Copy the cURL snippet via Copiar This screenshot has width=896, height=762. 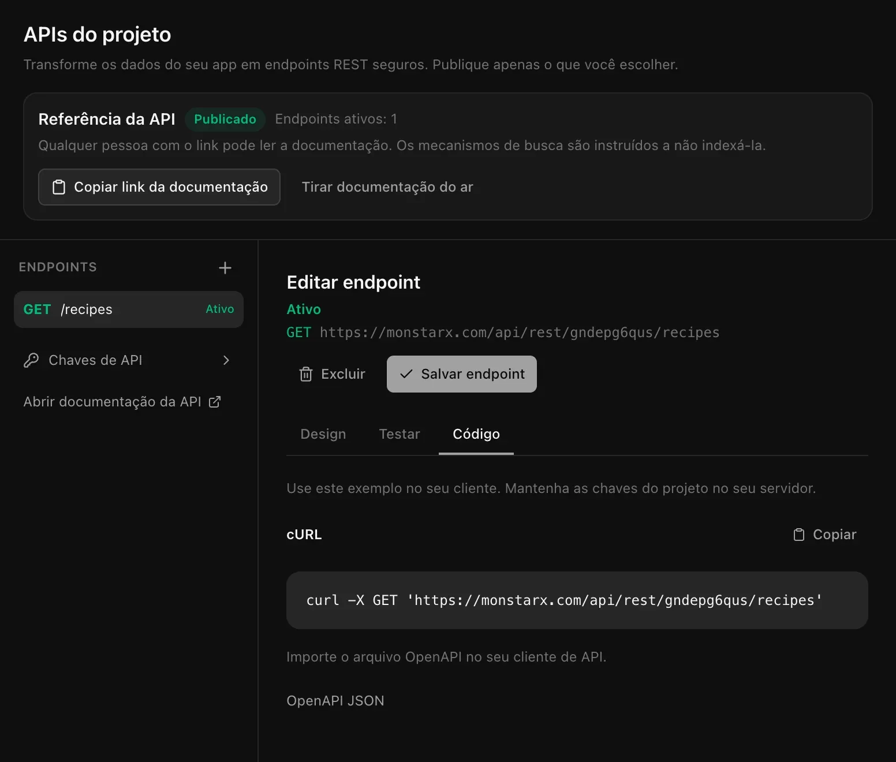[825, 535]
